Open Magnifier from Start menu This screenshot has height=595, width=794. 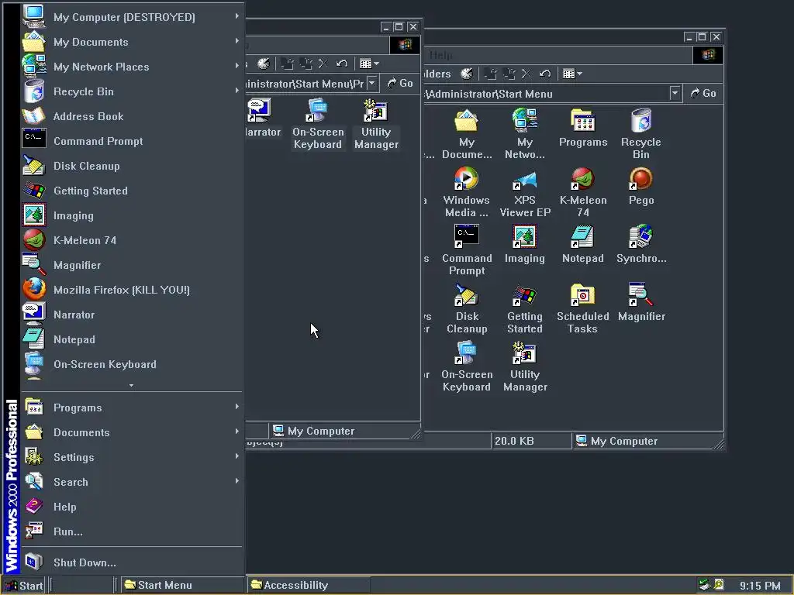tap(132, 265)
